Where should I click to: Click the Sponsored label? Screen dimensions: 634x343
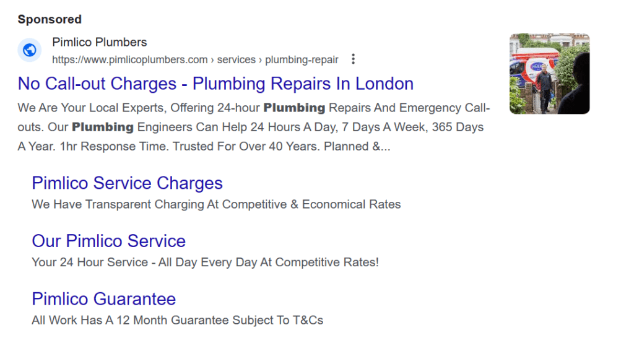coord(50,19)
